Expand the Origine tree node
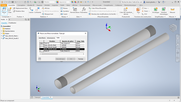 coord(1,34)
